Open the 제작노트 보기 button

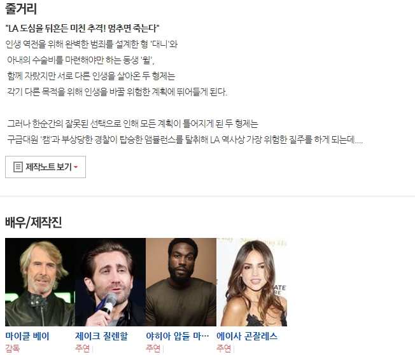coord(46,167)
